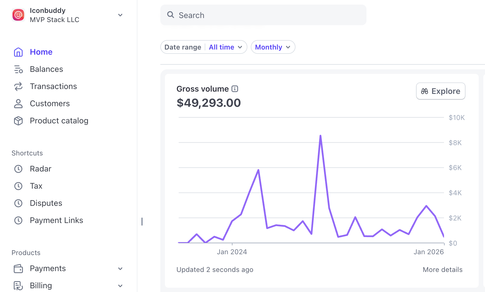Click the Jan 2024 axis label
The width and height of the screenshot is (485, 292).
tap(232, 252)
